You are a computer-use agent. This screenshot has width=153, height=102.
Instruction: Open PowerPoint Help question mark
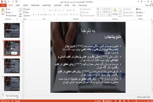coord(138,2)
